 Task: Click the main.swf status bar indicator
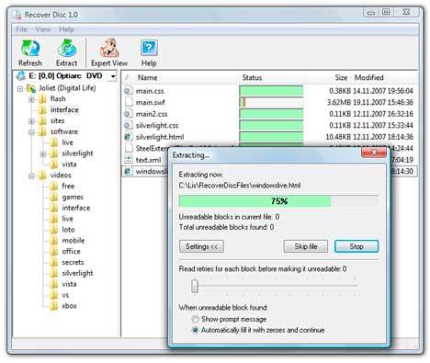tap(271, 102)
